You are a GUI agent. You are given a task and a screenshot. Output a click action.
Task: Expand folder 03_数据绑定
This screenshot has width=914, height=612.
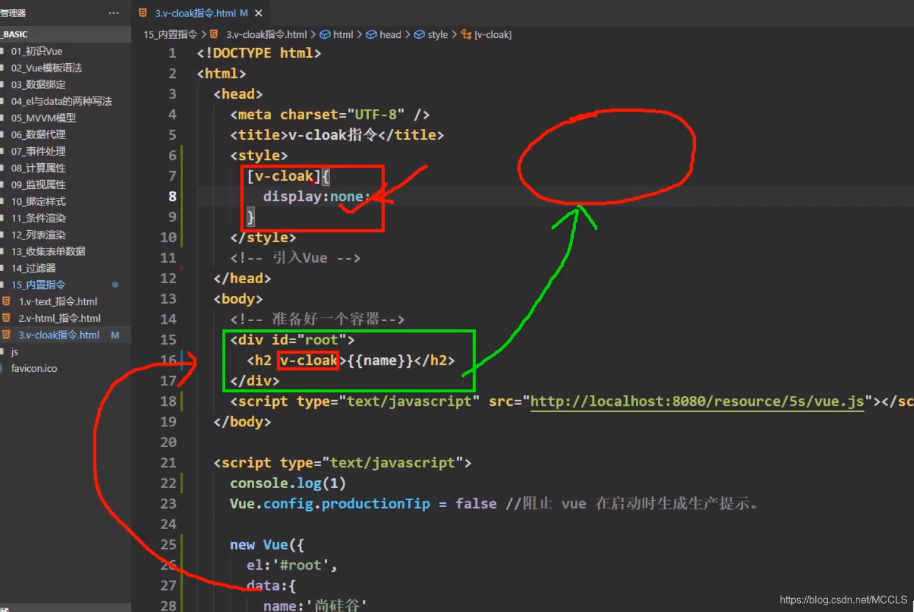tap(38, 85)
